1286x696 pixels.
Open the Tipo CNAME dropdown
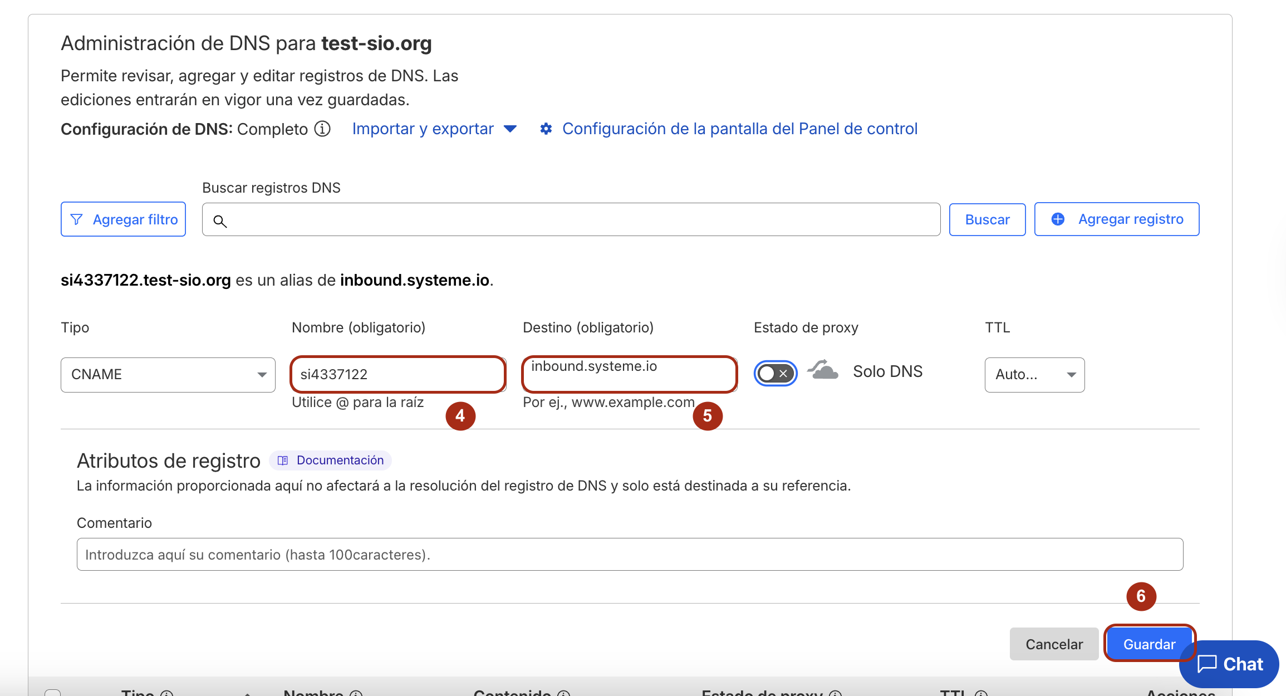[168, 375]
